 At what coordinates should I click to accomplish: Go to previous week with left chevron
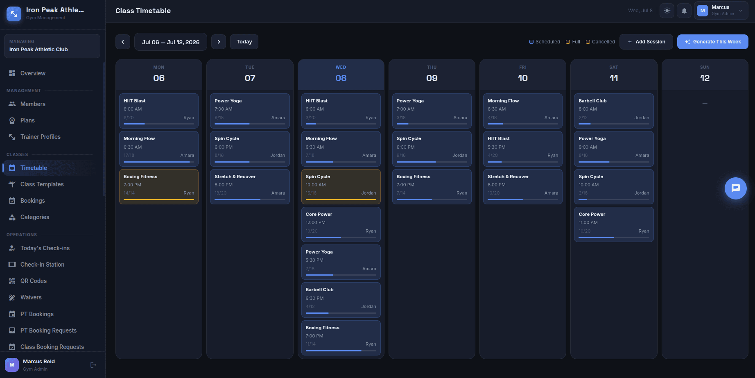pos(123,42)
